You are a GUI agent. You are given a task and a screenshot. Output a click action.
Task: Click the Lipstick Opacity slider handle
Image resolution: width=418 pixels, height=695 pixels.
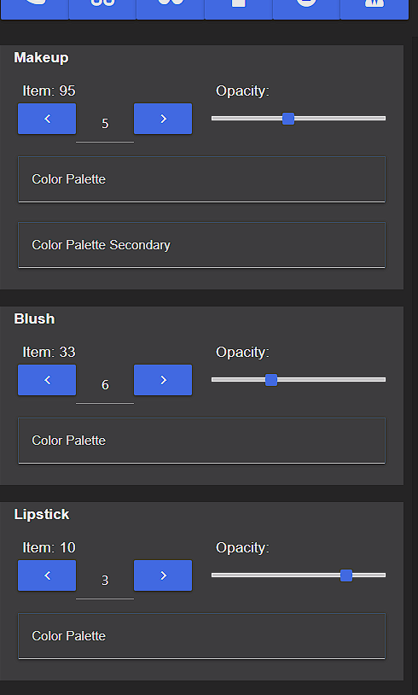(346, 575)
